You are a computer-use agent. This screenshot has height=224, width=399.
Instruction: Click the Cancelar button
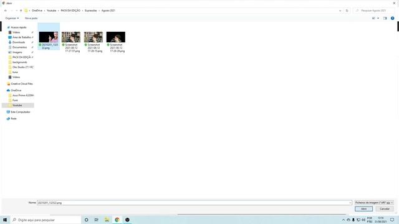(x=385, y=209)
